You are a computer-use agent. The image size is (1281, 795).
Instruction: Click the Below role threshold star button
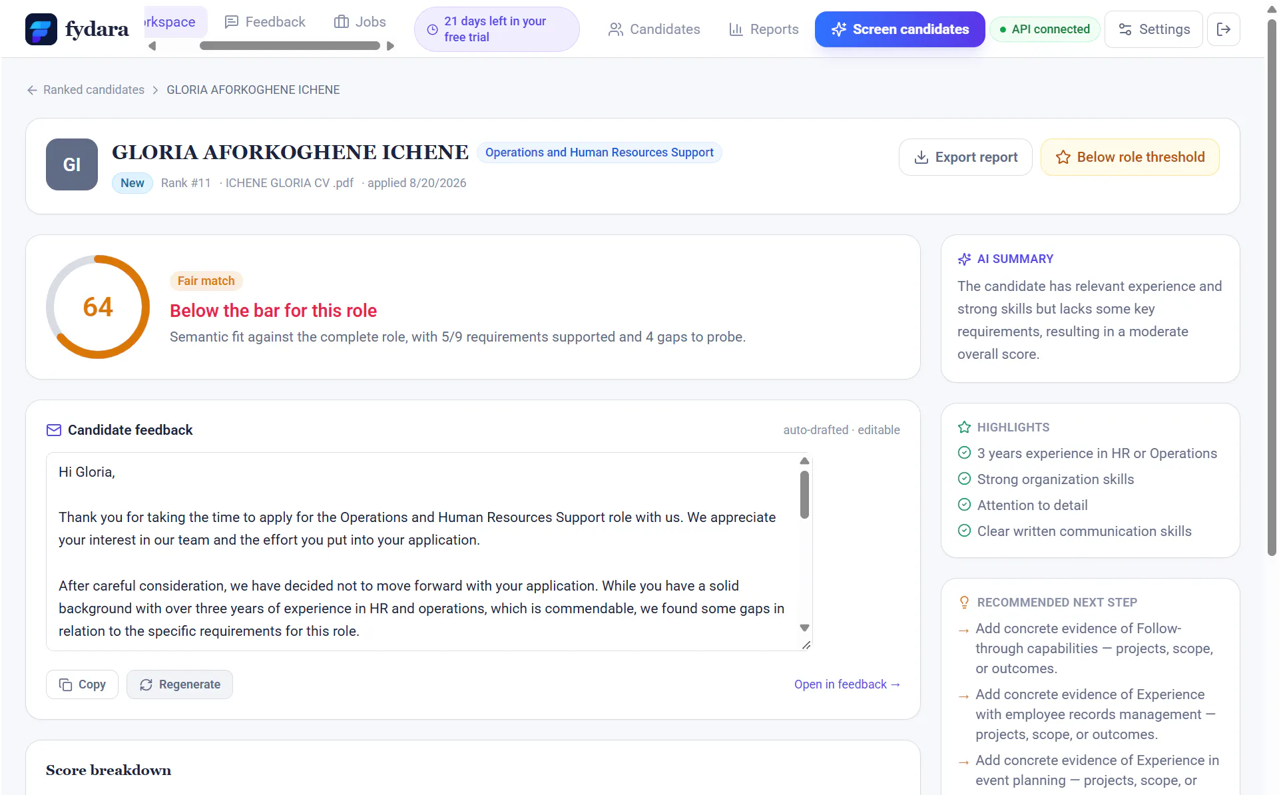tap(1130, 157)
